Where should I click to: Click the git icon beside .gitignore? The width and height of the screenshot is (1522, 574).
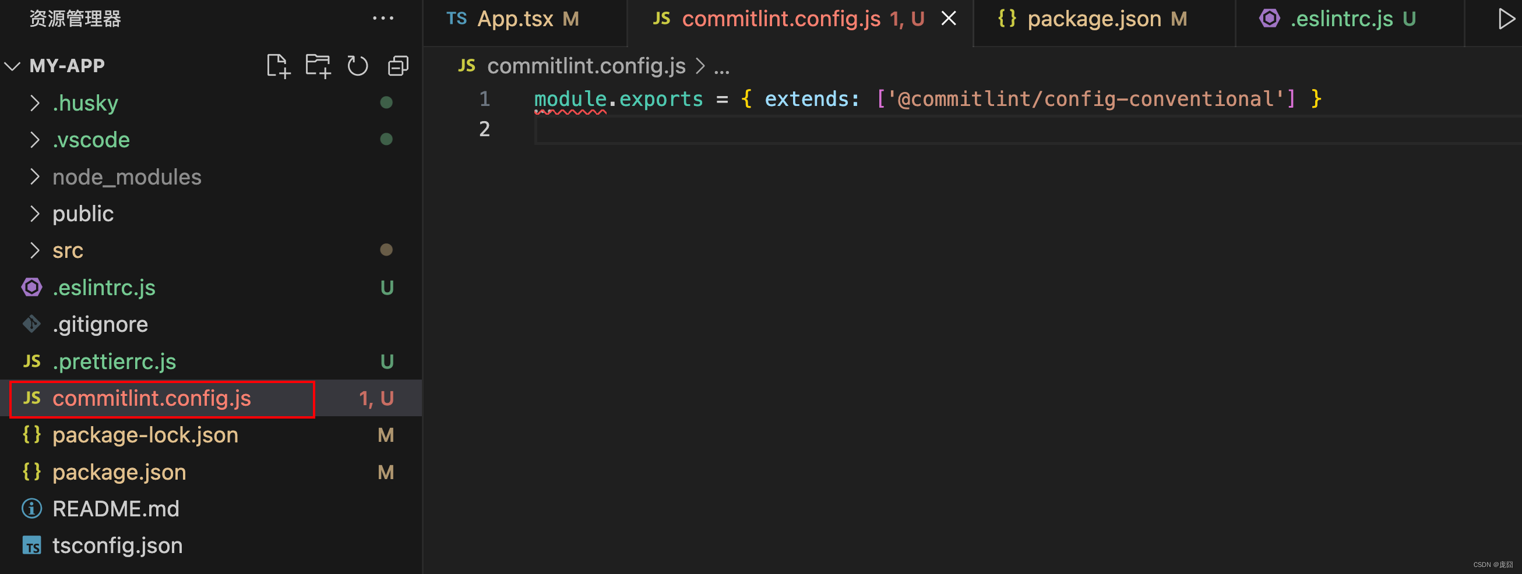coord(32,324)
